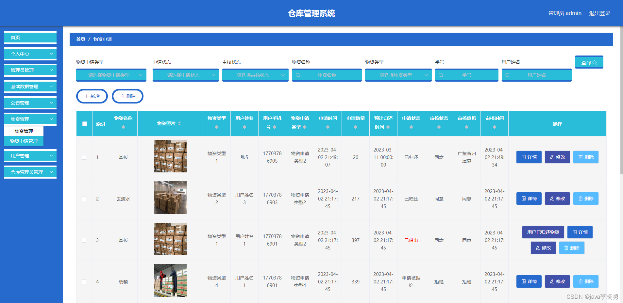Click the search icon in 用户姓名 field
Screen dimensions: 623x303
507,75
